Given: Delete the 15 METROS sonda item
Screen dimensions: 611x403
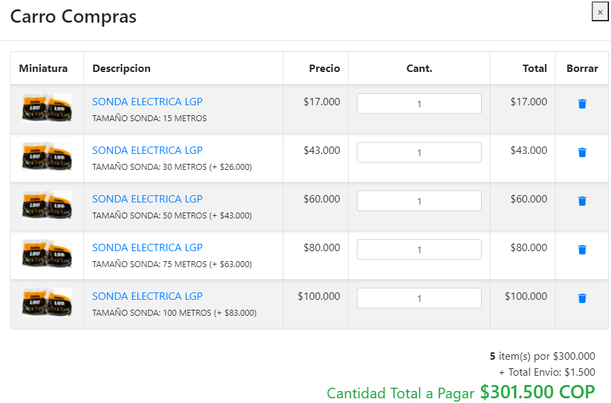Looking at the screenshot, I should [x=582, y=104].
